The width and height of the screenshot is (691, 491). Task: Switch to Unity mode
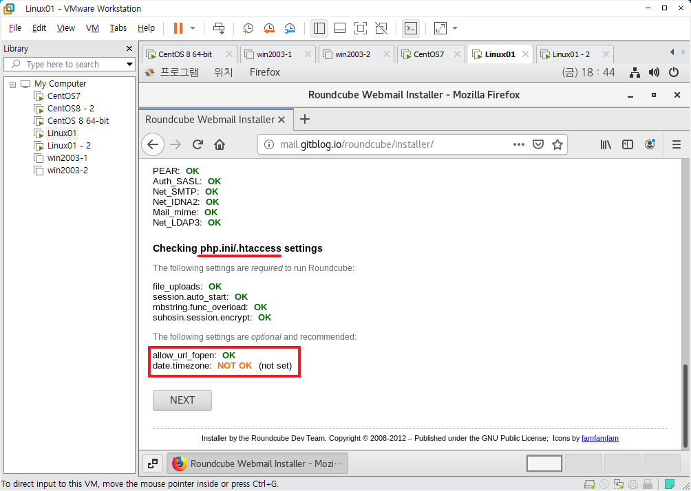381,28
